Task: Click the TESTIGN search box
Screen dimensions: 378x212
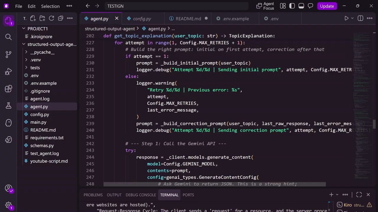Action: pos(176,6)
